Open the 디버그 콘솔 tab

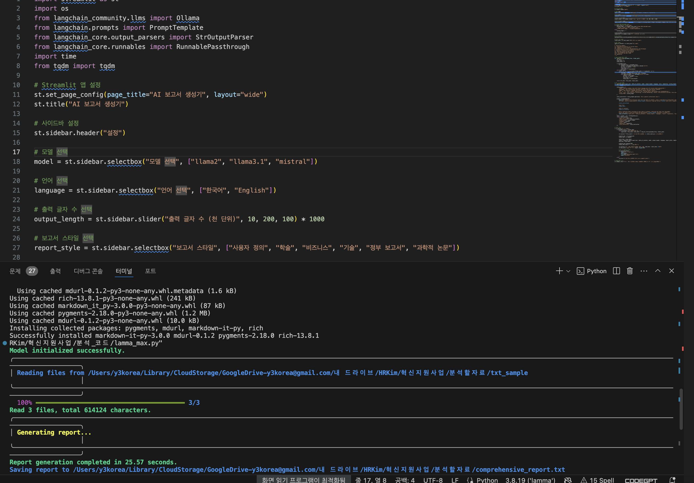coord(88,271)
